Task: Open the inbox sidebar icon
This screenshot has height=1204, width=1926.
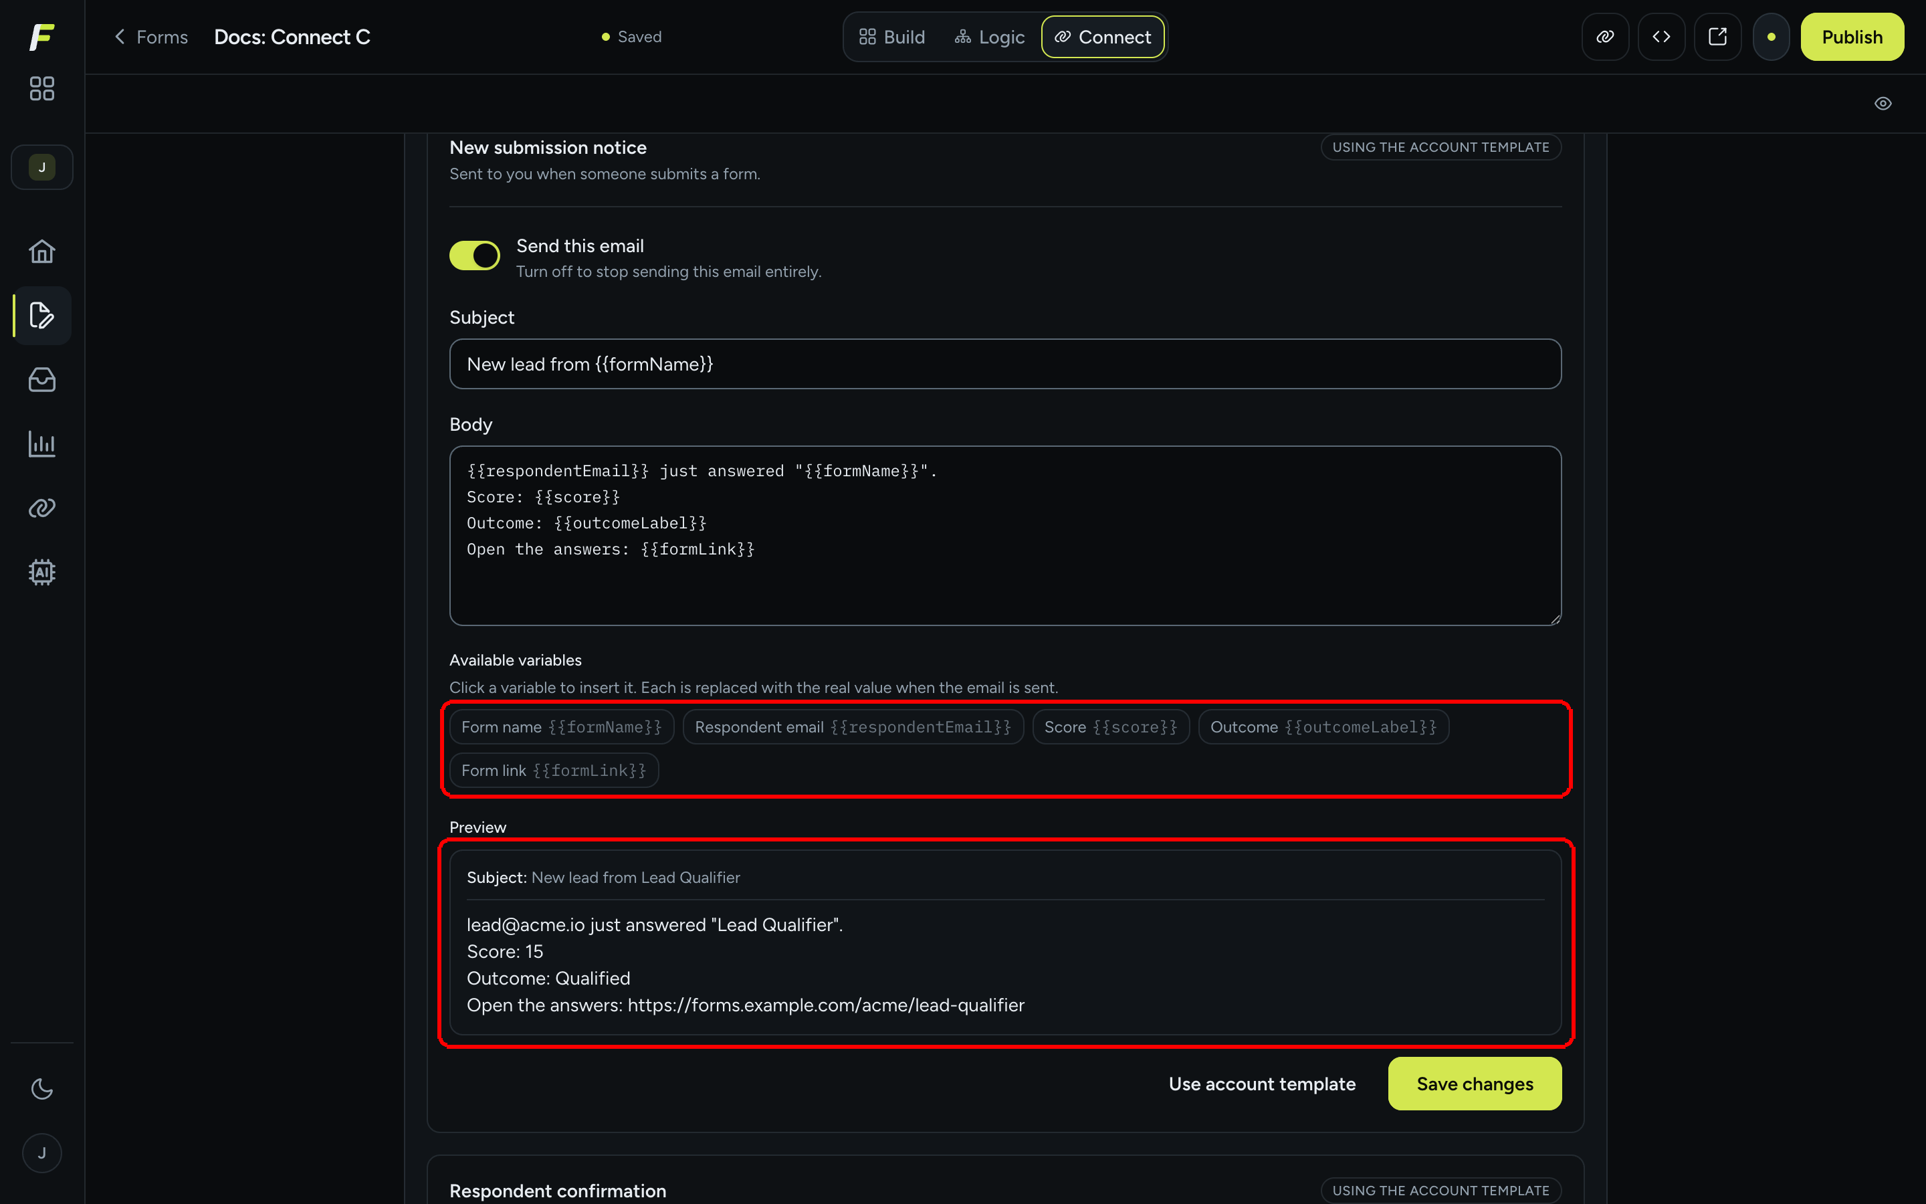Action: [x=41, y=380]
